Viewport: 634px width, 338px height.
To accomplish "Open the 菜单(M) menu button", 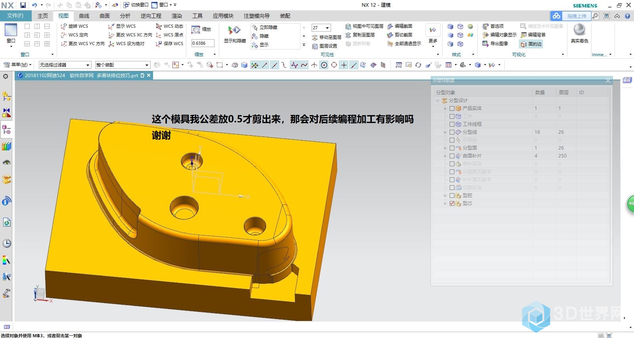I will [17, 65].
